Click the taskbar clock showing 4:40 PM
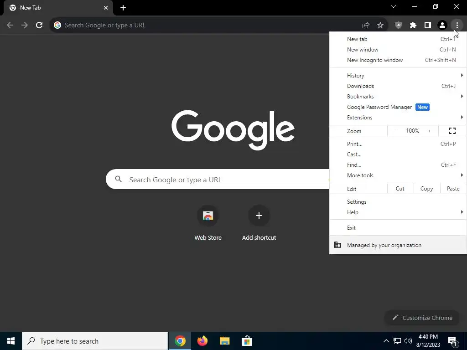Viewport: 467px width, 350px height. pyautogui.click(x=428, y=341)
